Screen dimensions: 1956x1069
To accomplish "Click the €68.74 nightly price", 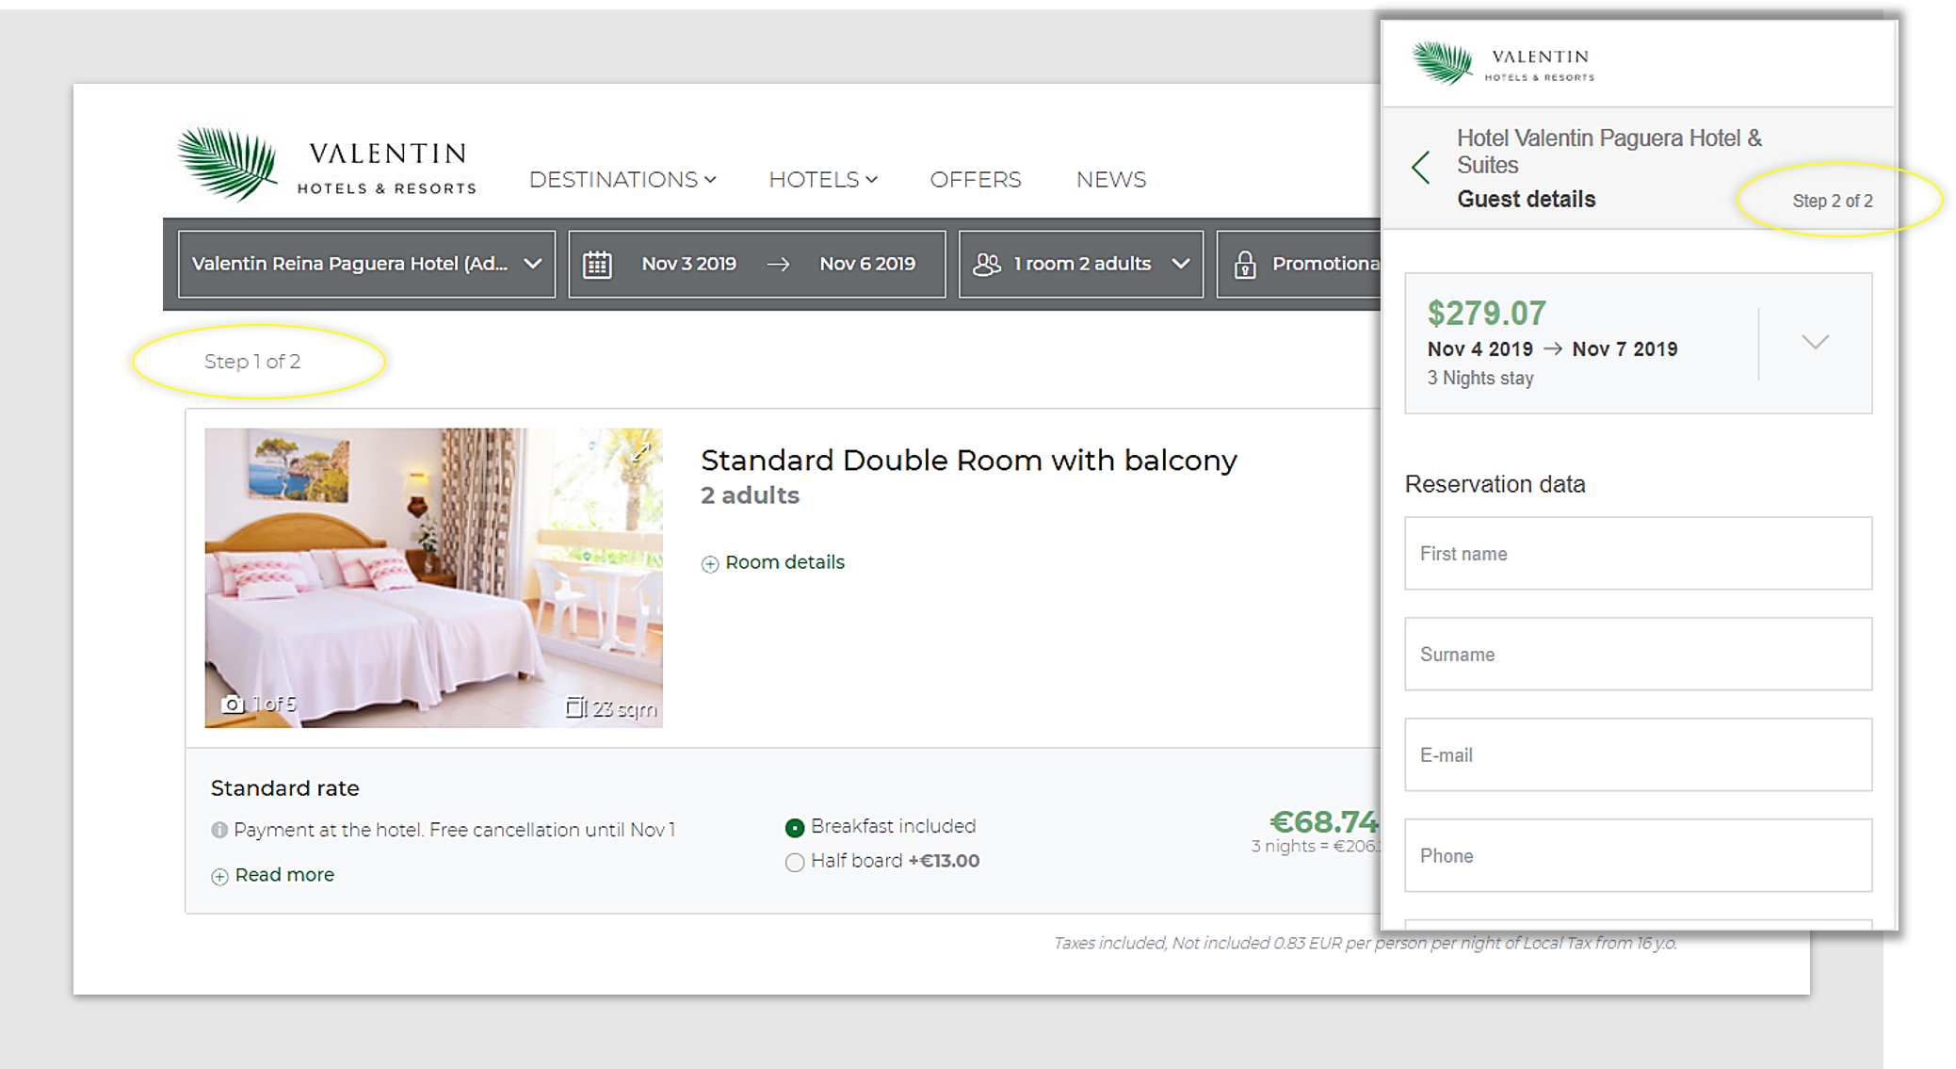I will (1324, 821).
